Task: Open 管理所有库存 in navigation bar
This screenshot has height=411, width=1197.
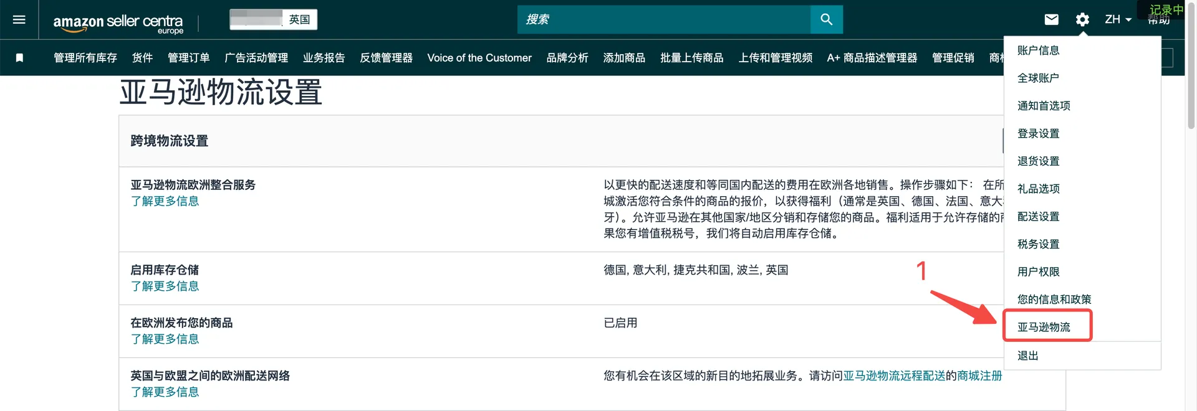Action: coord(85,58)
